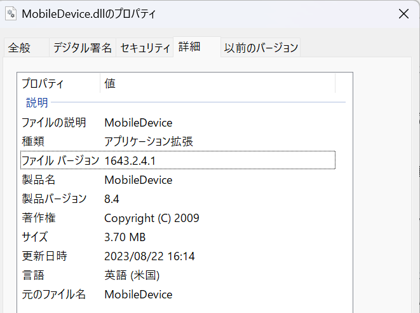Click the アプリケーション拡張 value
This screenshot has width=420, height=313.
coord(149,141)
